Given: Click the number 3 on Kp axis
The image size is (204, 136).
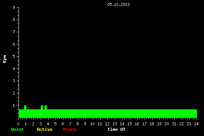Looking at the screenshot, I should 14,81.
